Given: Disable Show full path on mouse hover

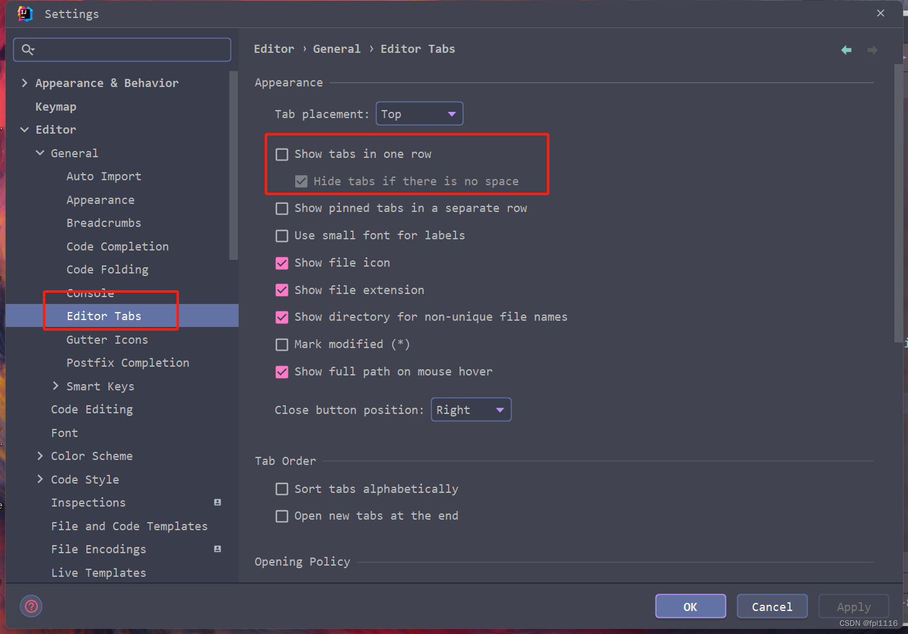Looking at the screenshot, I should pyautogui.click(x=282, y=372).
